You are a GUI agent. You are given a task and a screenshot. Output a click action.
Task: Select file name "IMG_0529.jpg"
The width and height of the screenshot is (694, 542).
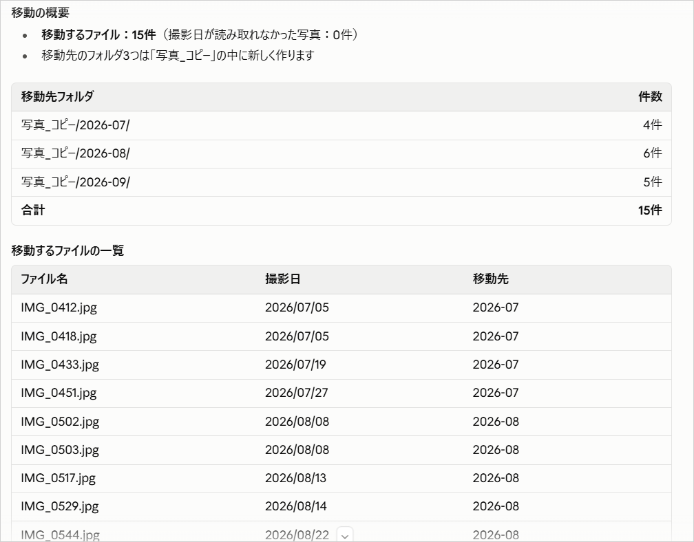click(x=60, y=507)
